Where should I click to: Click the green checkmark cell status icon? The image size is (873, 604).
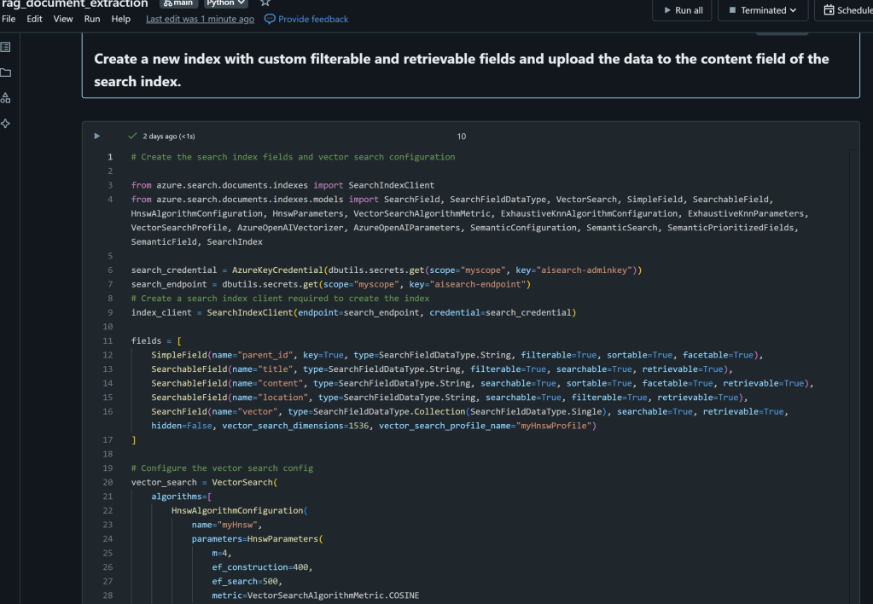coord(131,136)
